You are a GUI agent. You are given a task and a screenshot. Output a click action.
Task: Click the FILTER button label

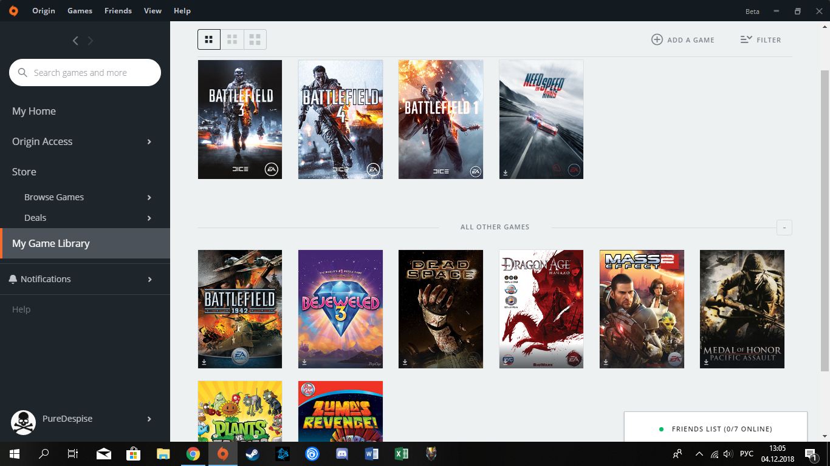[769, 40]
